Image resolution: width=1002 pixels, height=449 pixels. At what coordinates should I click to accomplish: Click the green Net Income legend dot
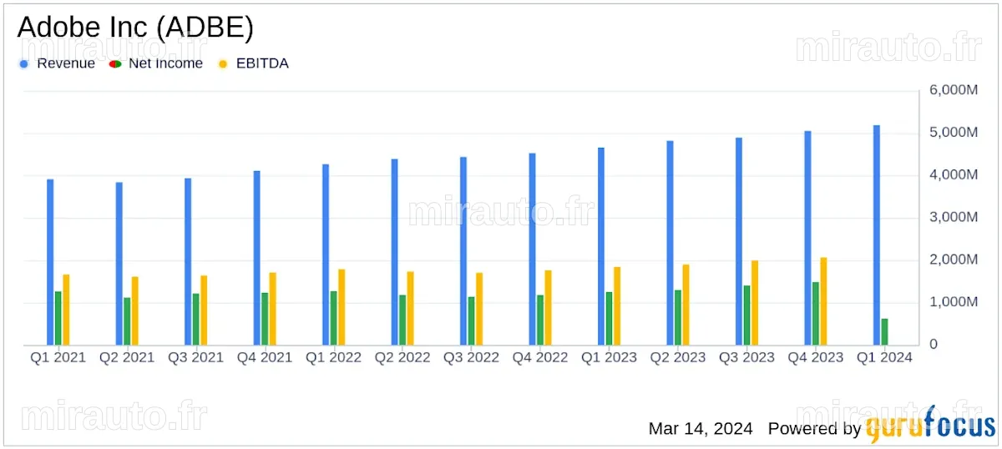tap(114, 63)
